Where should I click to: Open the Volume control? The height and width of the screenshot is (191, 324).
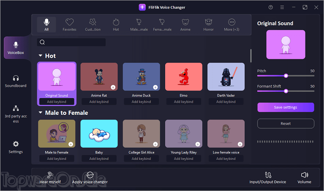pos(305,178)
